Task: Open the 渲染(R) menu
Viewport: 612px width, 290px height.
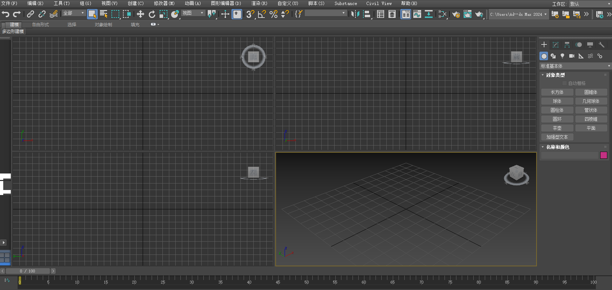Action: pos(259,3)
